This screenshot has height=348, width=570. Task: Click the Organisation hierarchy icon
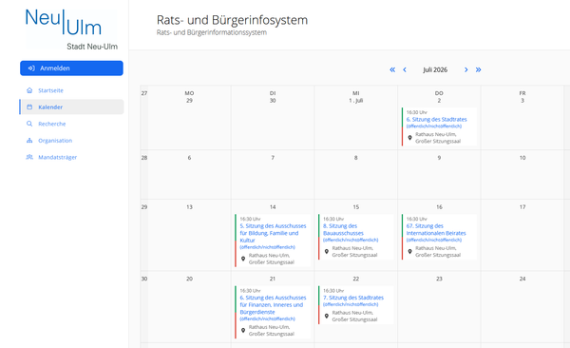point(29,141)
